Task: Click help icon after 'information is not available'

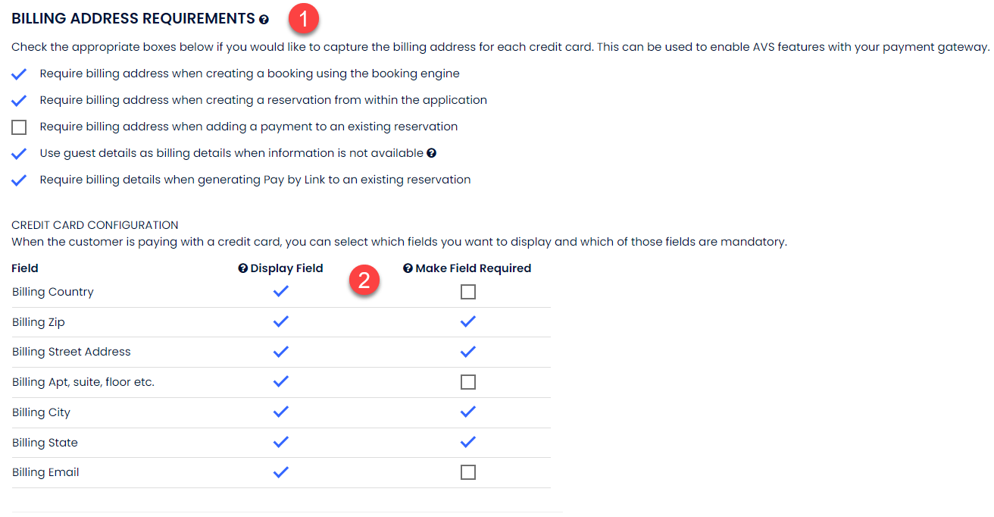Action: pos(431,153)
